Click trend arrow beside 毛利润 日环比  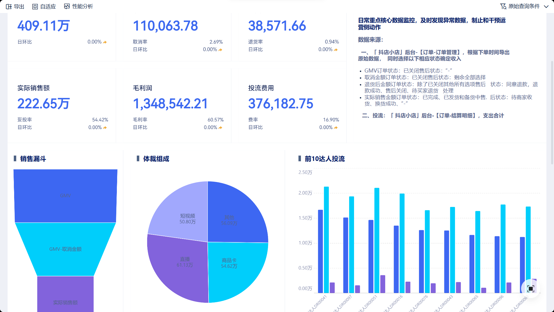tap(220, 127)
